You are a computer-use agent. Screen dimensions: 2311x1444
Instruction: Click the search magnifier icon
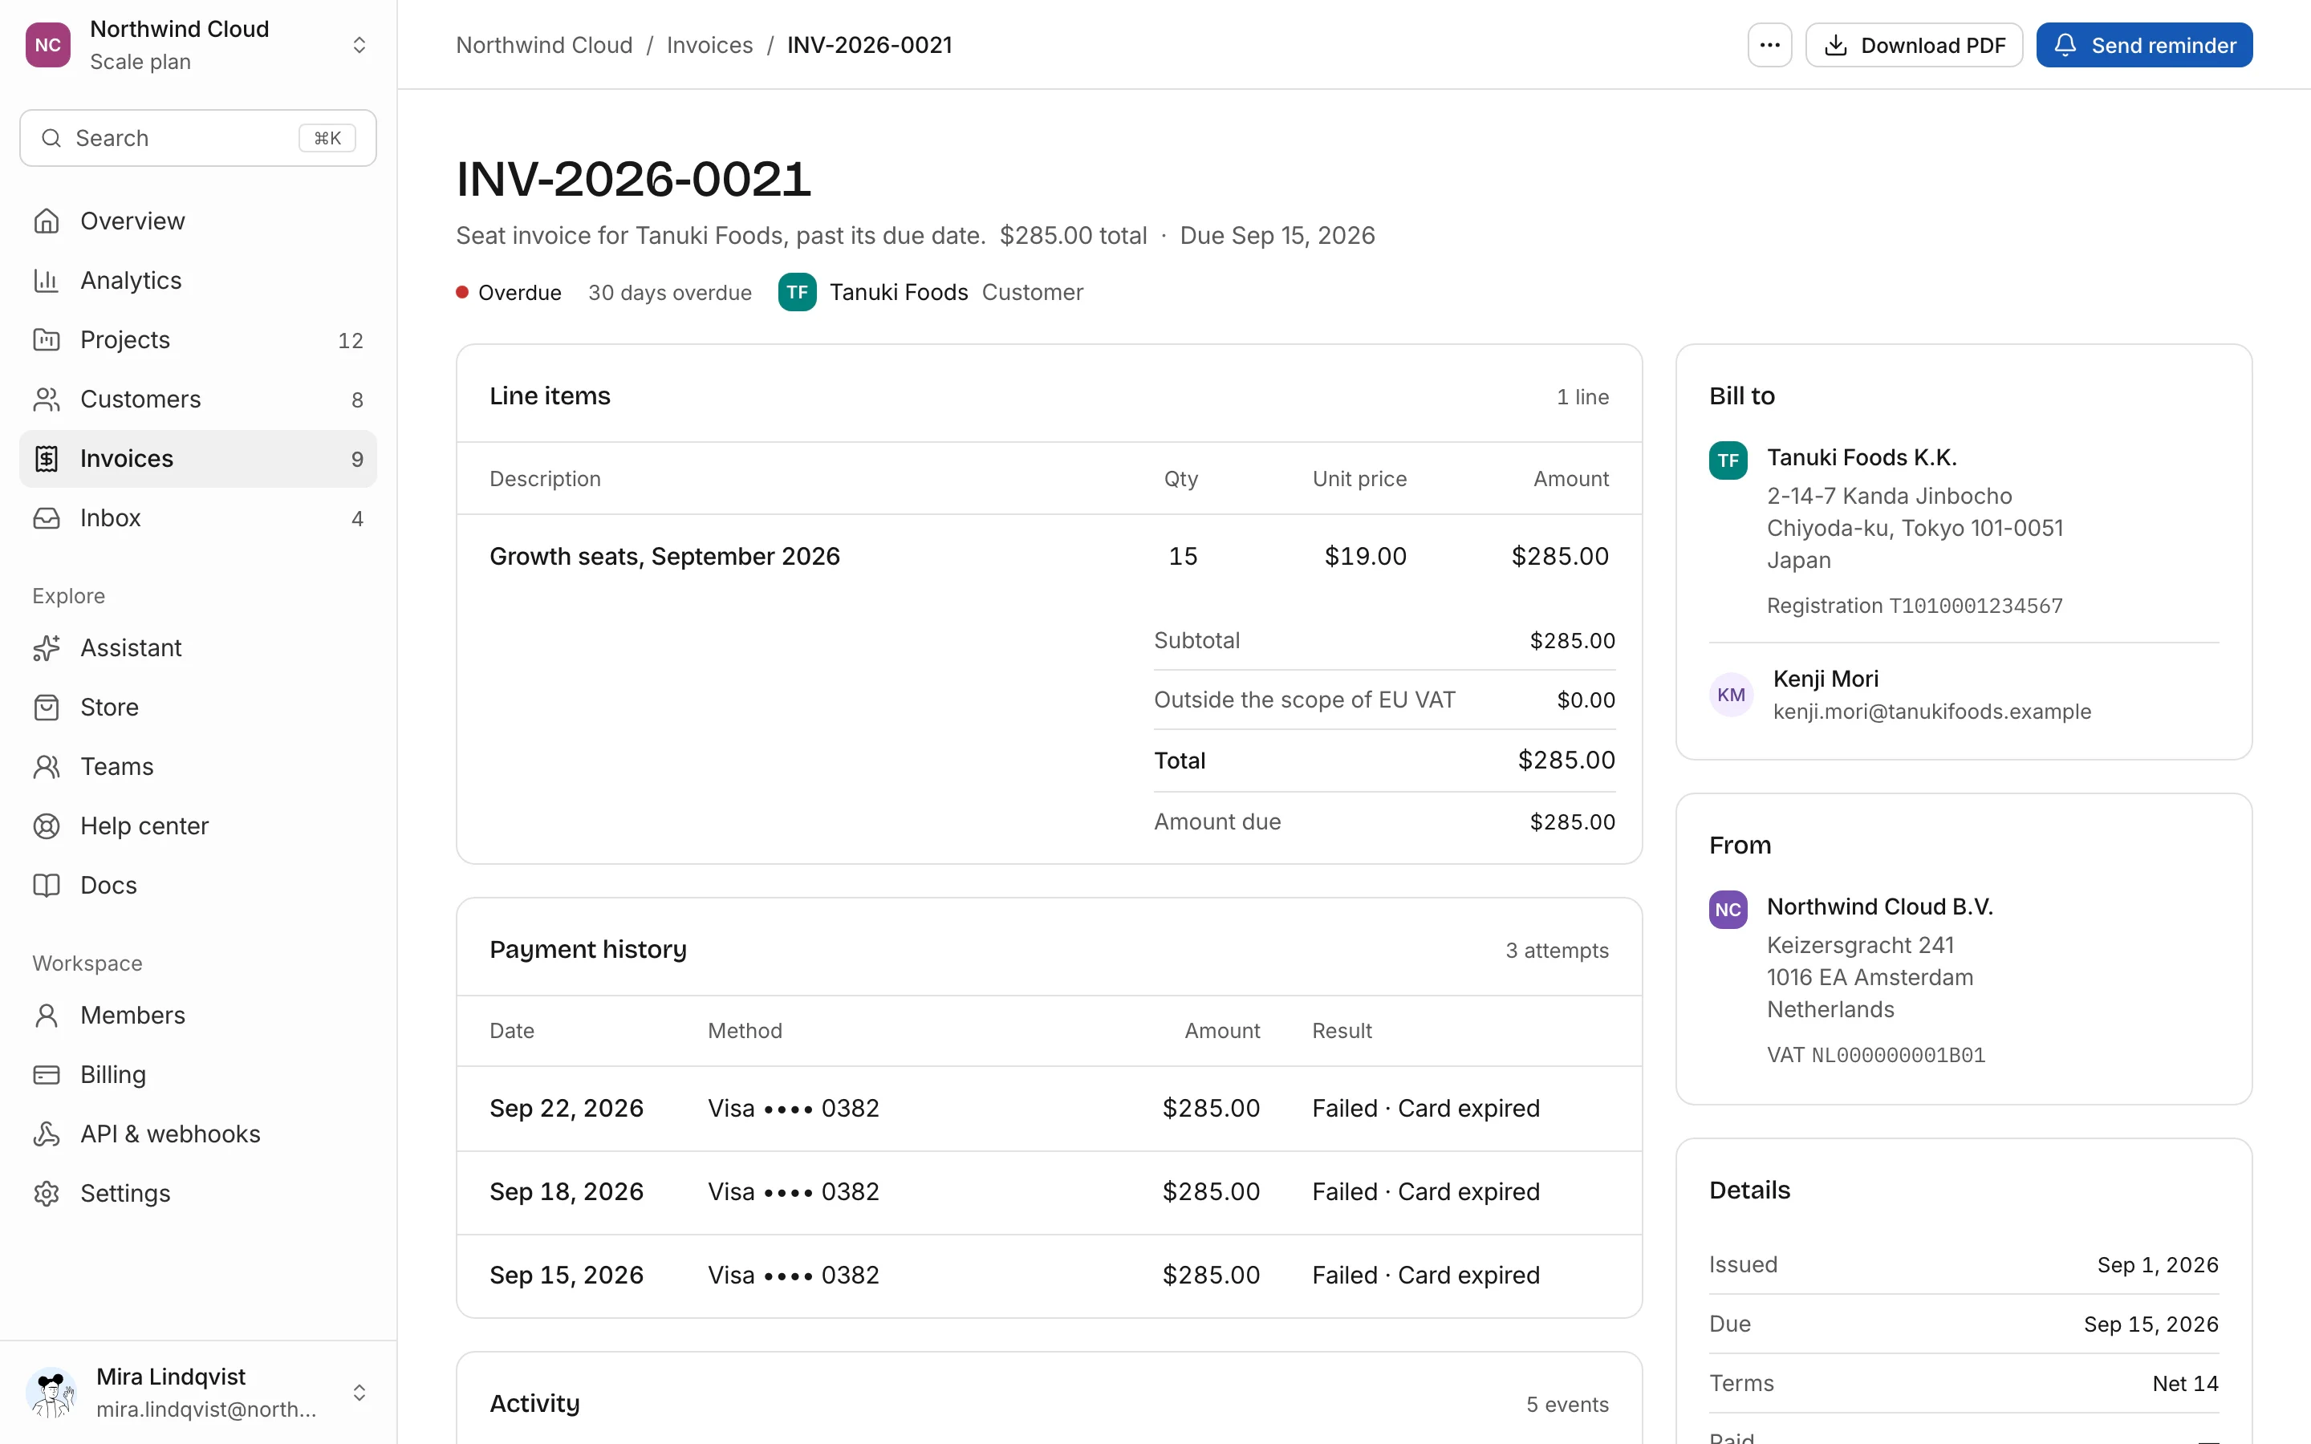[51, 139]
